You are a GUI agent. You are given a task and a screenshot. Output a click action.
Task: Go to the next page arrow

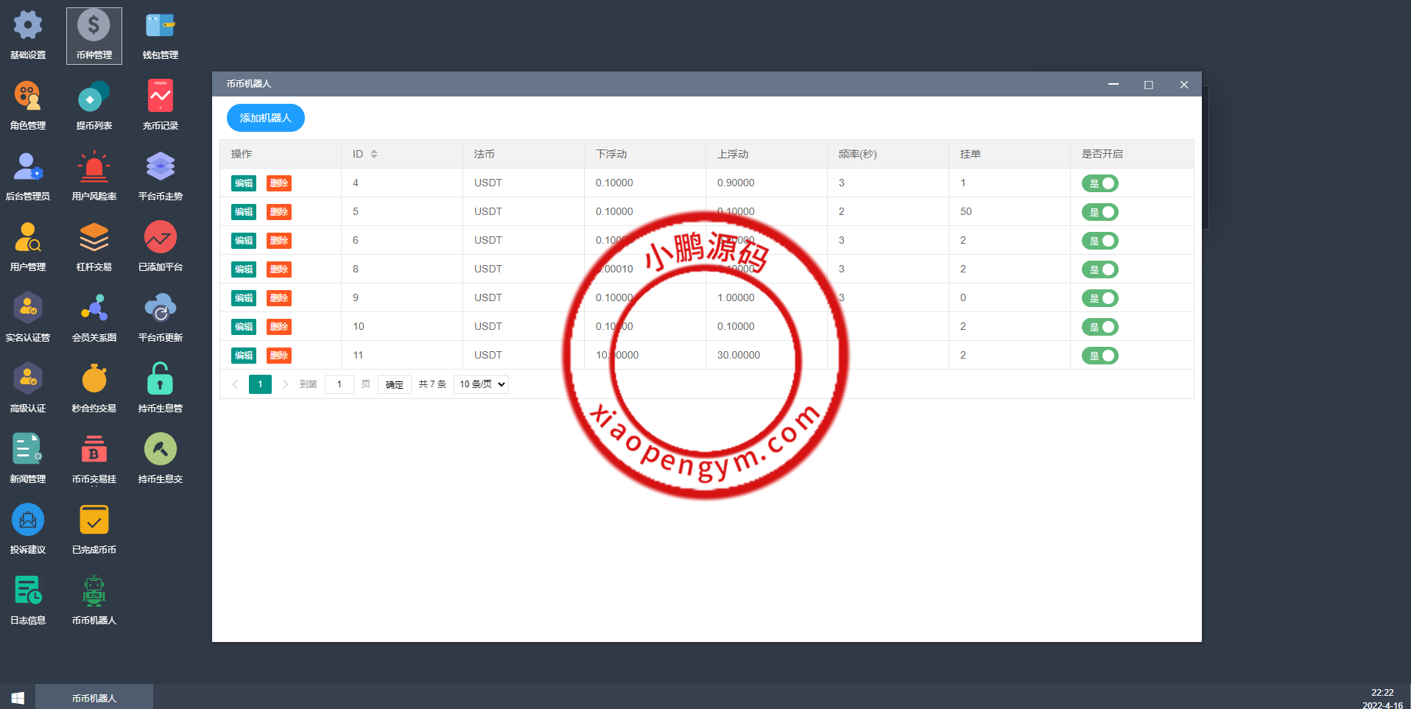pos(286,384)
